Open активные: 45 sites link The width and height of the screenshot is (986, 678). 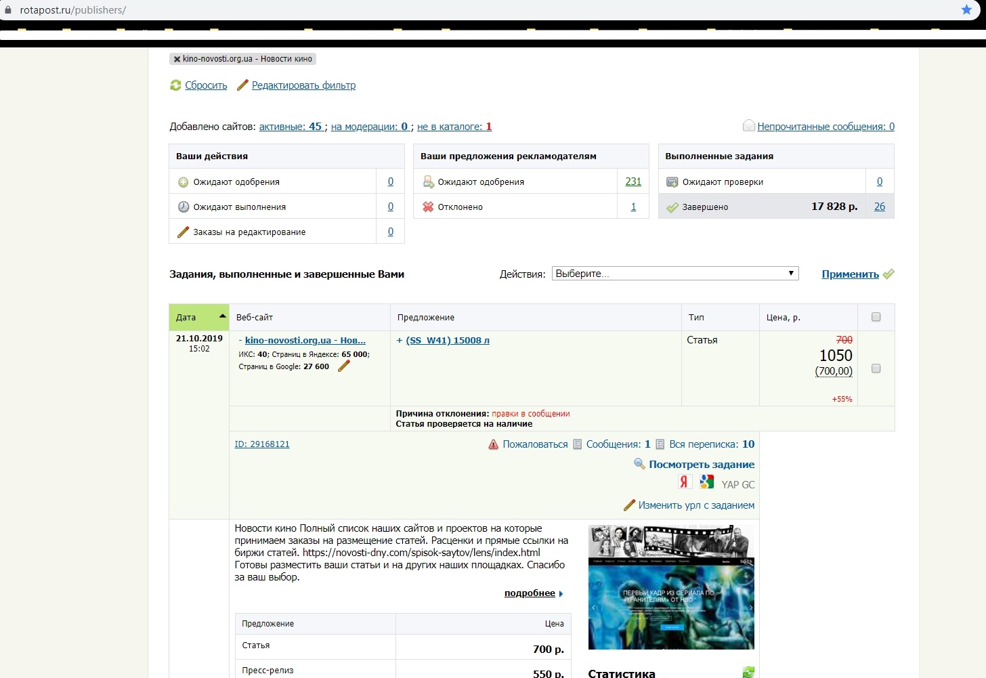click(x=291, y=127)
